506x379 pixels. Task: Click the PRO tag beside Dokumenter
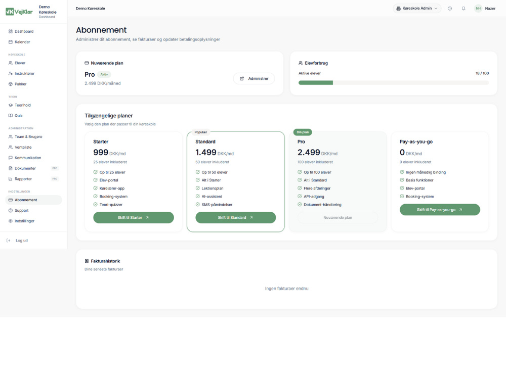pos(55,168)
